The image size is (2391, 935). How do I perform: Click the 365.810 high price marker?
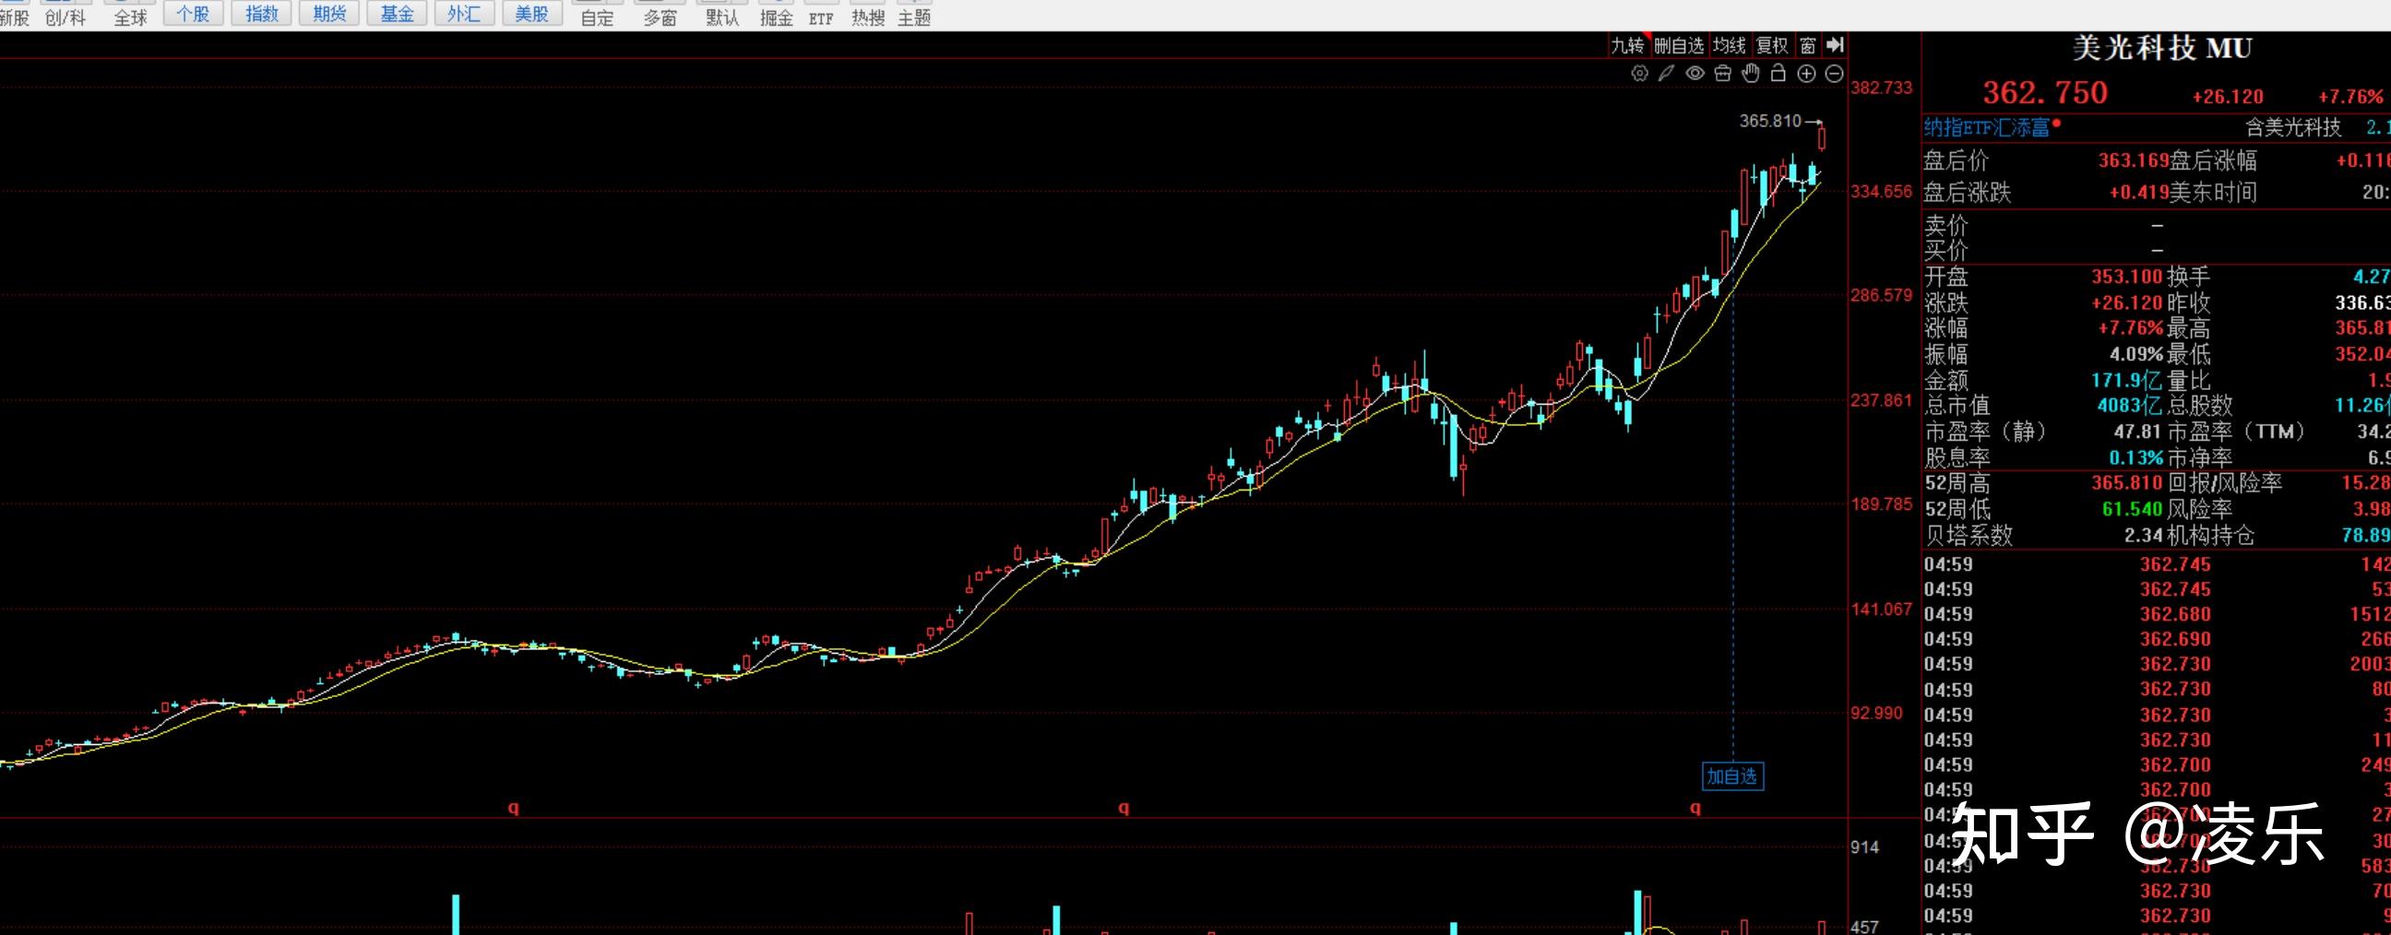click(1769, 121)
